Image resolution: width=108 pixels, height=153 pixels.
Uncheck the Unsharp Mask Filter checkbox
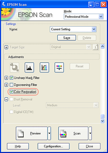(11, 78)
